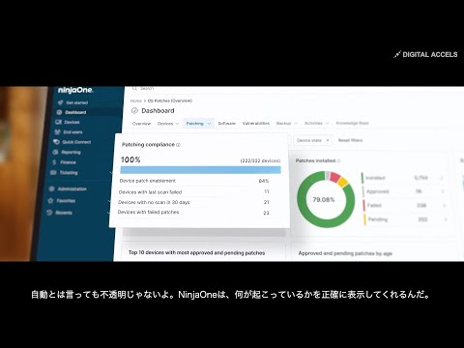Image resolution: width=464 pixels, height=348 pixels.
Task: Open Administration via its gear icon
Action: tap(51, 188)
